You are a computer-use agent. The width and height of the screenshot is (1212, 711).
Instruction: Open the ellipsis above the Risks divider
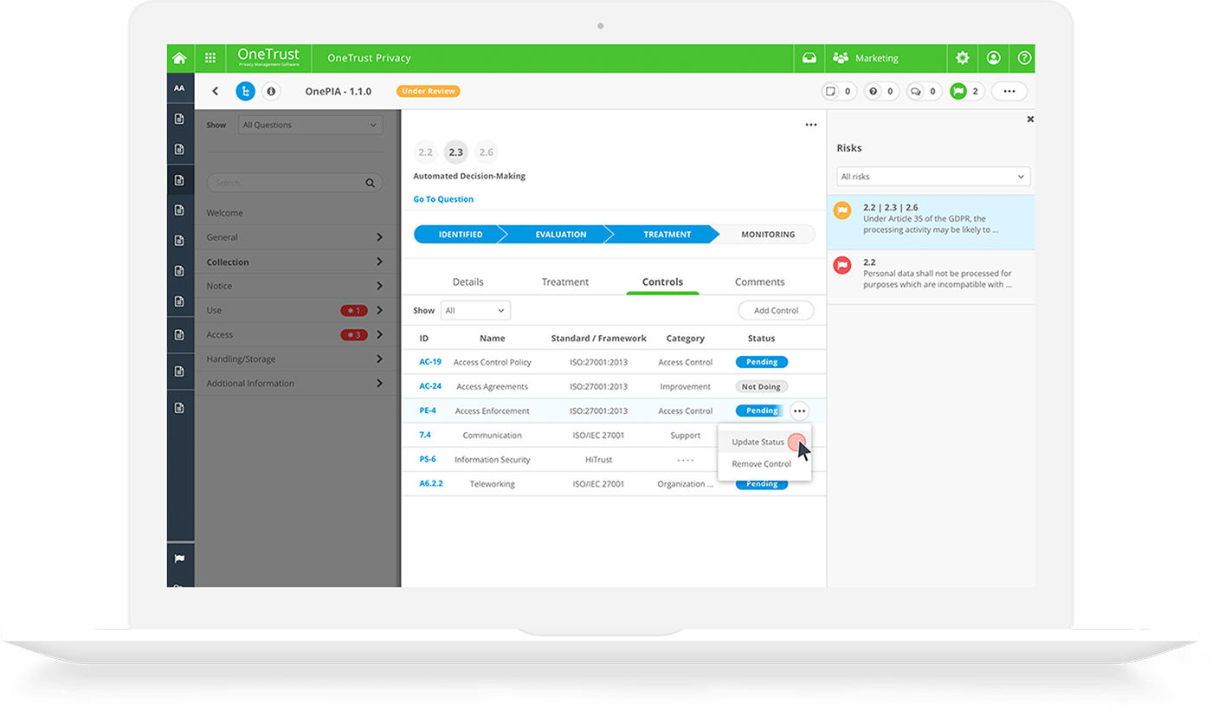(811, 125)
